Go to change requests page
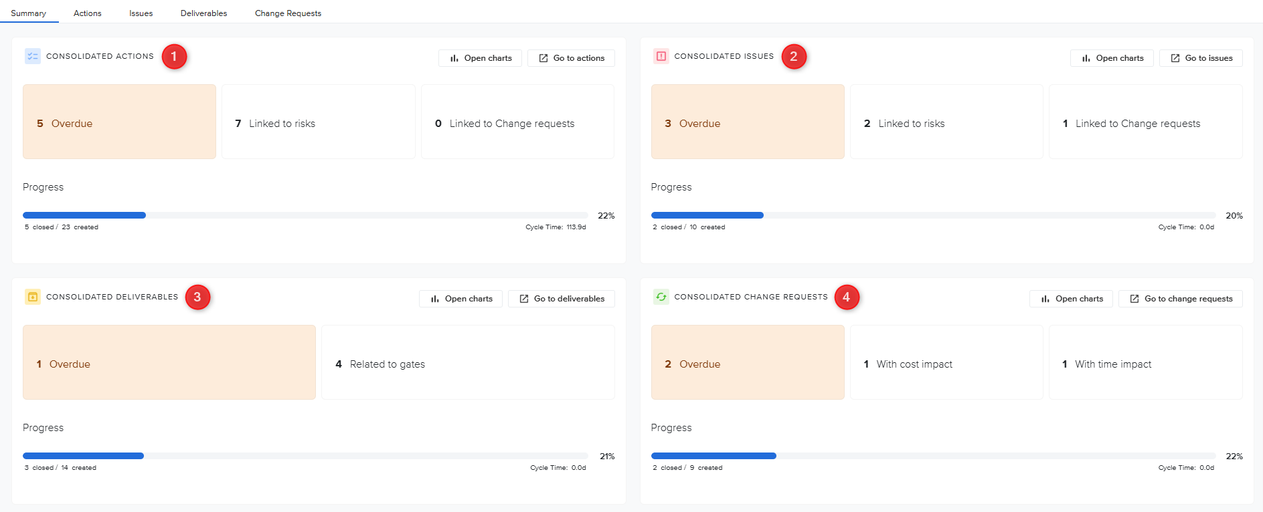Screen dimensions: 1263x512 pos(1181,299)
